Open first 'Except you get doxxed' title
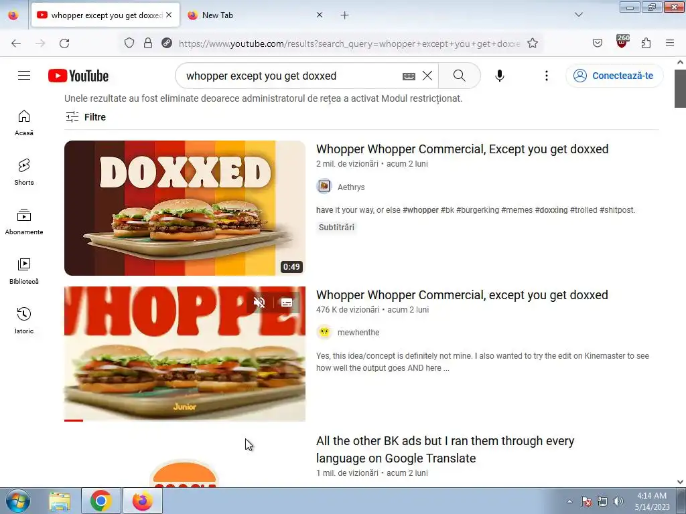 (462, 149)
